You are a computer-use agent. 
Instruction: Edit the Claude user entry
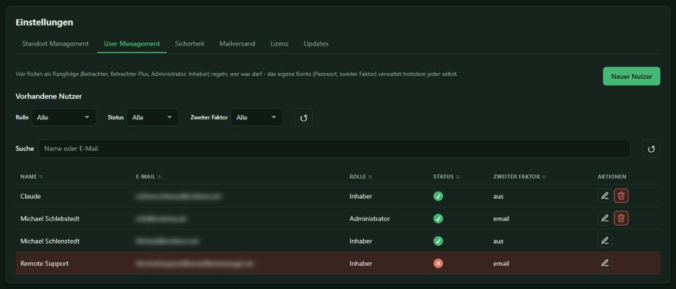(x=605, y=196)
